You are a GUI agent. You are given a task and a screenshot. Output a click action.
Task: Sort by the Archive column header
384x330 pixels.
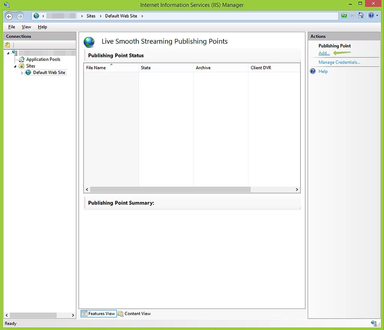click(221, 68)
